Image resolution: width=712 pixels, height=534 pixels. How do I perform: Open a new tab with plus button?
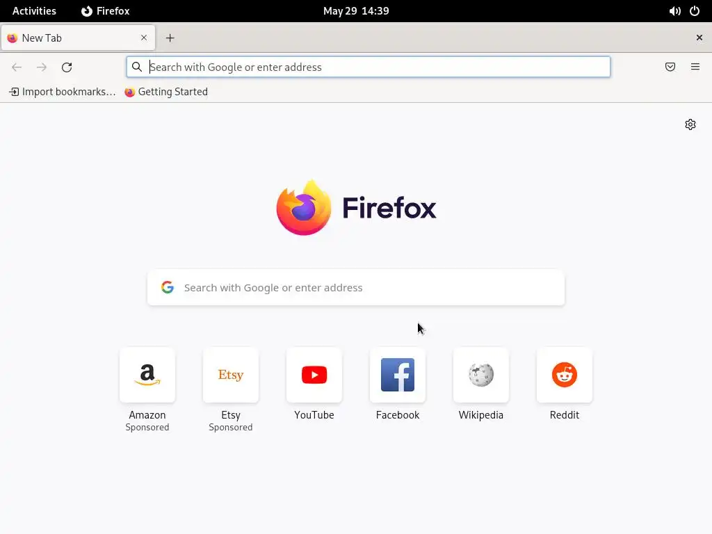pos(170,38)
